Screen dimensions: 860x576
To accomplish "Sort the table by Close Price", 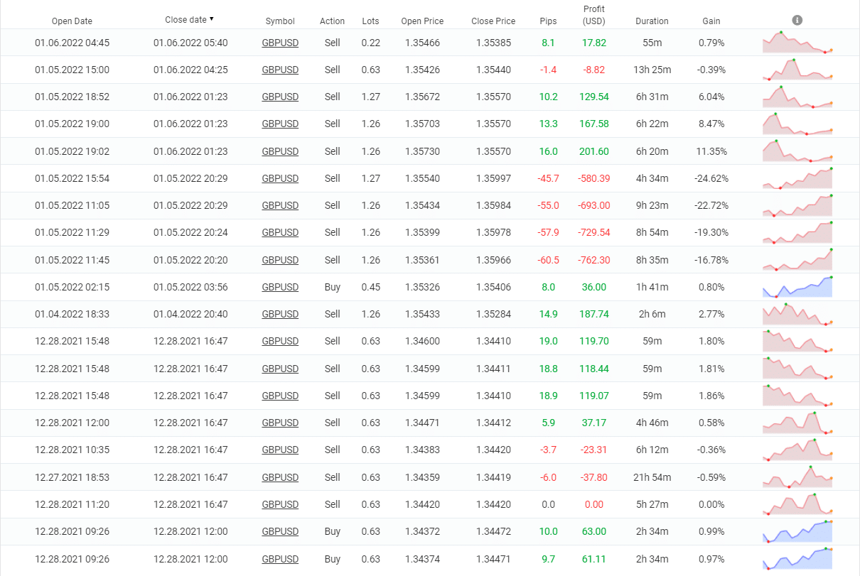I will [x=493, y=21].
